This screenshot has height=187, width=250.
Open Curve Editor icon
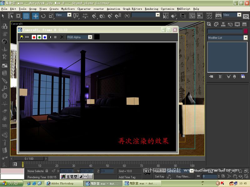192,16
